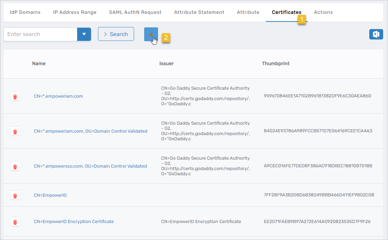Viewport: 388px width, 240px height.
Task: Delete the CN=*.empowersso.com certificate
Action: click(15, 166)
